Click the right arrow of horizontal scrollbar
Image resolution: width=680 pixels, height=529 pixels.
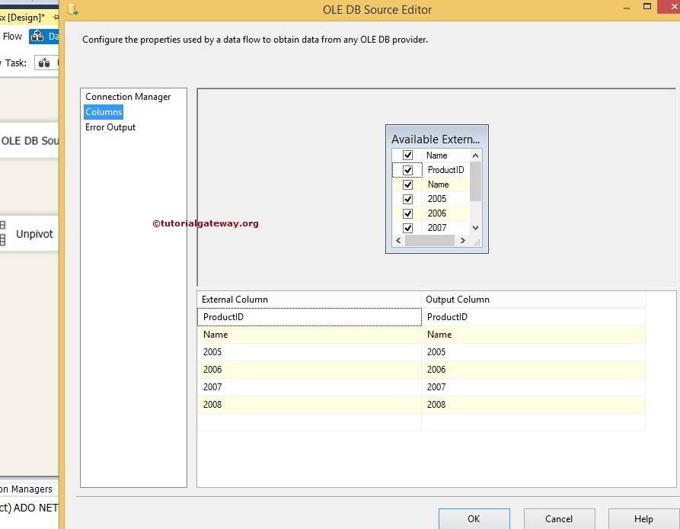[x=463, y=240]
